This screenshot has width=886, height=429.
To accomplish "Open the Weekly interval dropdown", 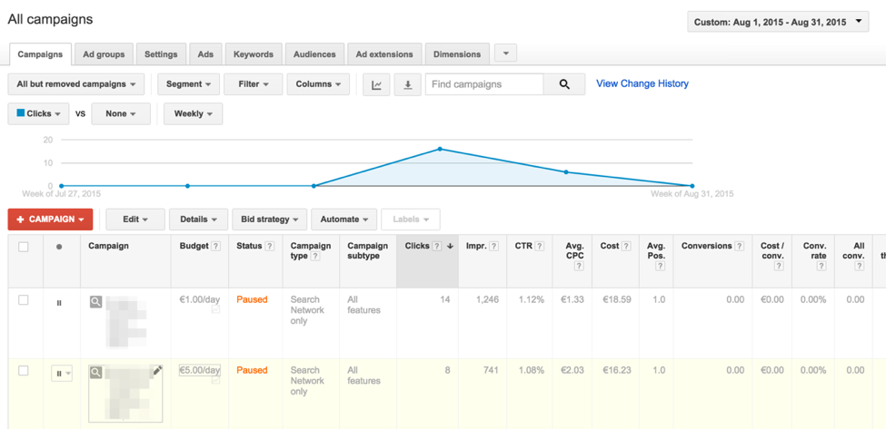I will pos(193,114).
